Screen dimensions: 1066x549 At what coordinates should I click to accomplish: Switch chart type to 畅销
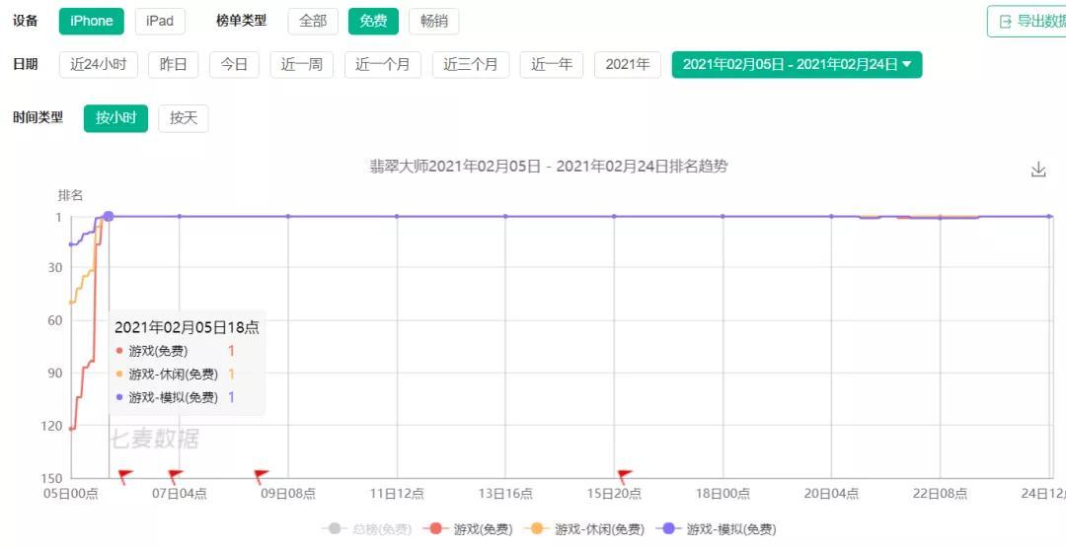pyautogui.click(x=433, y=21)
